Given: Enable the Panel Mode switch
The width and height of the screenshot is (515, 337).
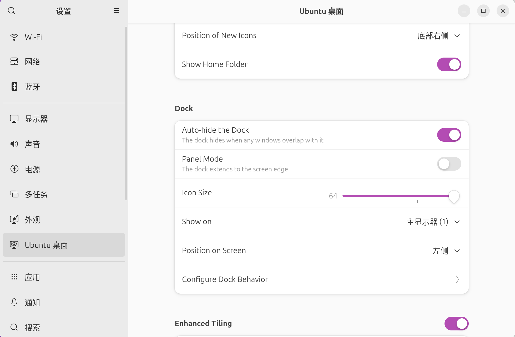Looking at the screenshot, I should [449, 164].
